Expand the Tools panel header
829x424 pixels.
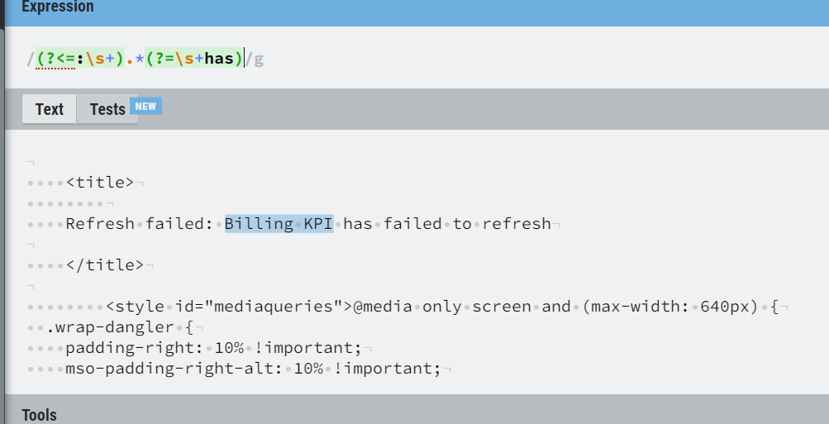click(x=40, y=415)
